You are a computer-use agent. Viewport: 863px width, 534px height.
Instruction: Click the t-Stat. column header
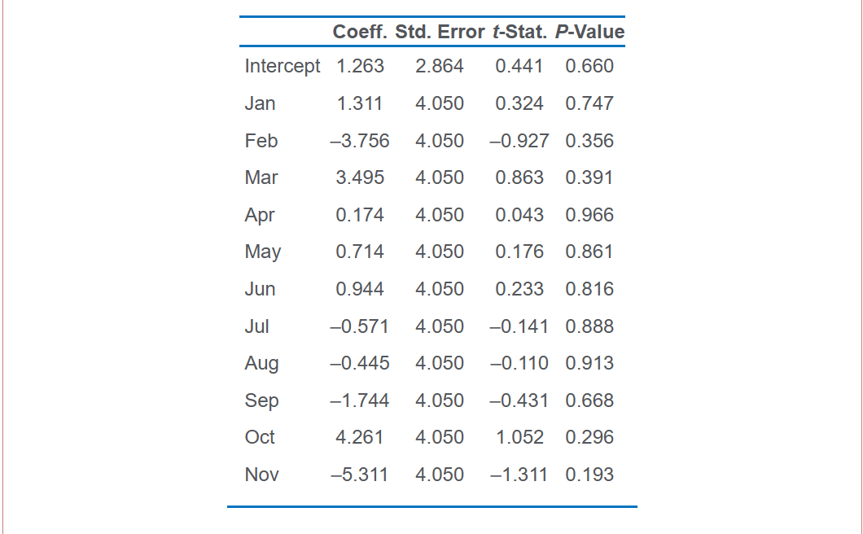coord(518,33)
